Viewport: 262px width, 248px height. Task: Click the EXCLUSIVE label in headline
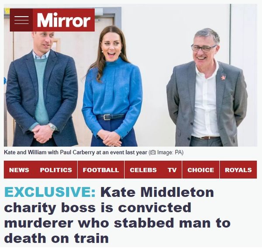50,192
